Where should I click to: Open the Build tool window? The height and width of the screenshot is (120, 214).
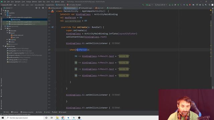[55, 112]
